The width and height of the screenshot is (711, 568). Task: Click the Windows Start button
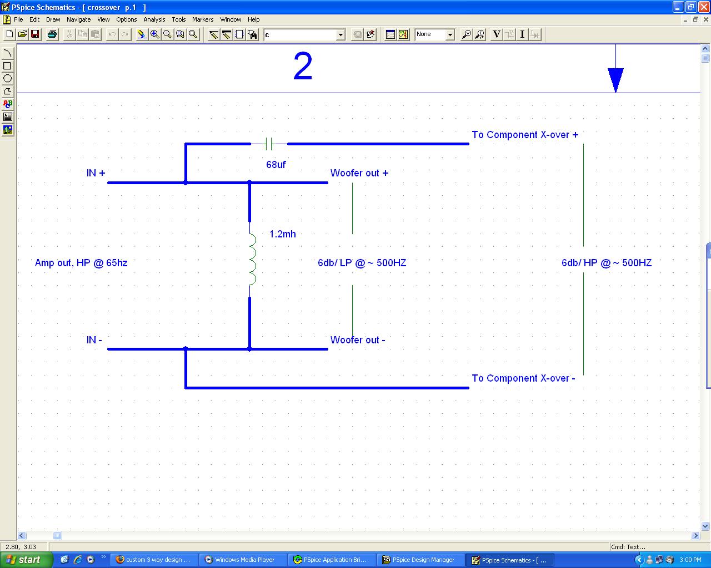(x=26, y=560)
